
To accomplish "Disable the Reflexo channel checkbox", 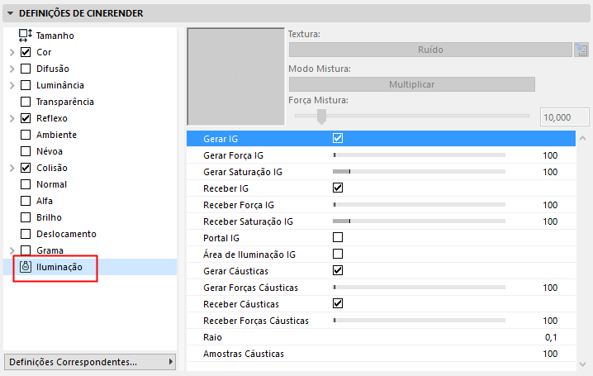I will [x=26, y=118].
